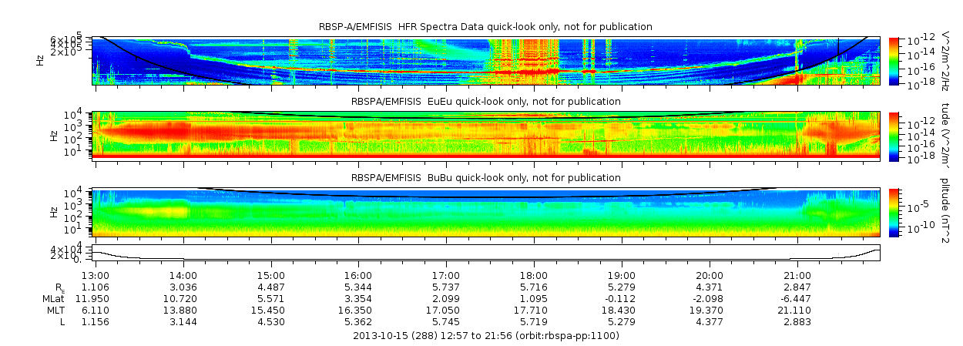Click the 14:00 time axis label
The image size is (963, 346).
point(183,275)
